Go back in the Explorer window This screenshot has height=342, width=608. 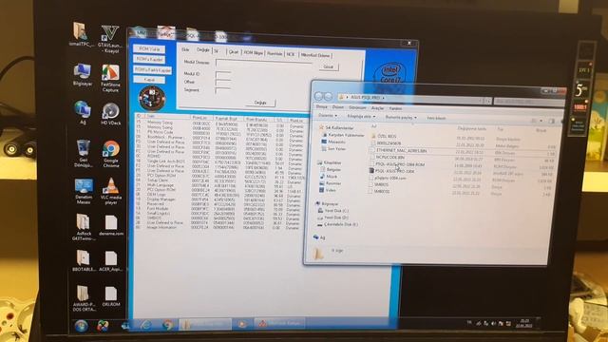(x=319, y=97)
